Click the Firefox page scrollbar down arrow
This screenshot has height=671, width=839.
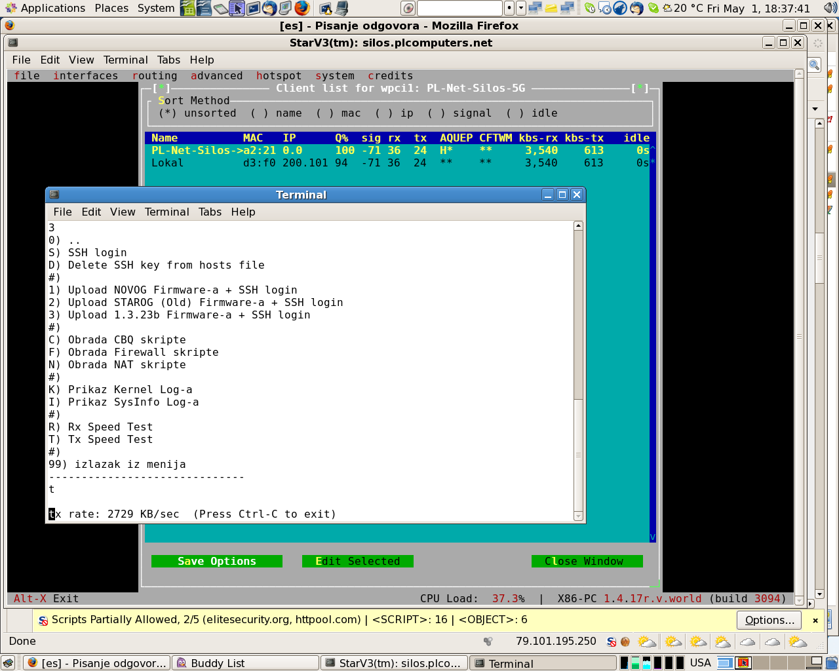click(819, 594)
